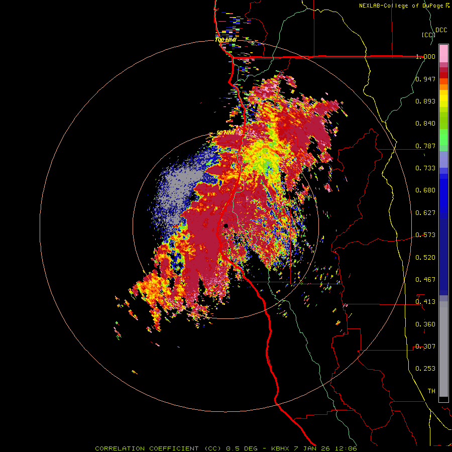452x452 pixels.
Task: Click the 0.840 legend value
Action: point(425,124)
